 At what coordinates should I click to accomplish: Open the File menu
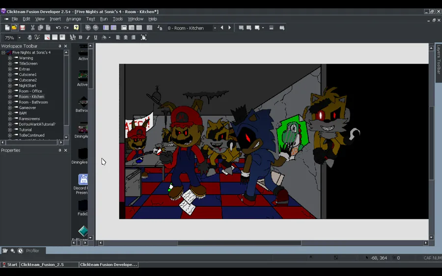(x=15, y=19)
